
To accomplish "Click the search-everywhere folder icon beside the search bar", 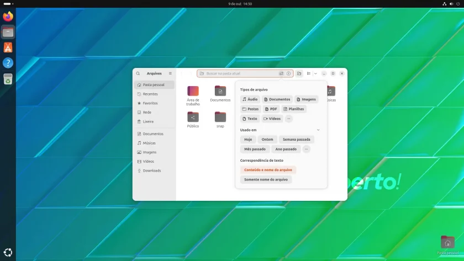I will (x=299, y=73).
